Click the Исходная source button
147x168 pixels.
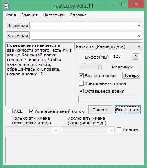tap(18, 26)
